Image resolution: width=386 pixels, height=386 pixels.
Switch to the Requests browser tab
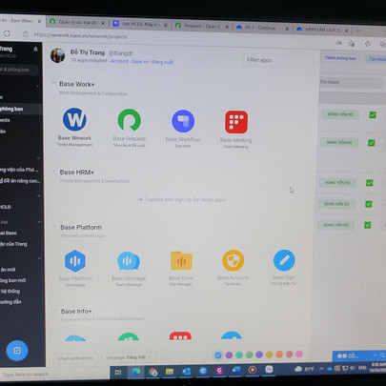coord(202,26)
